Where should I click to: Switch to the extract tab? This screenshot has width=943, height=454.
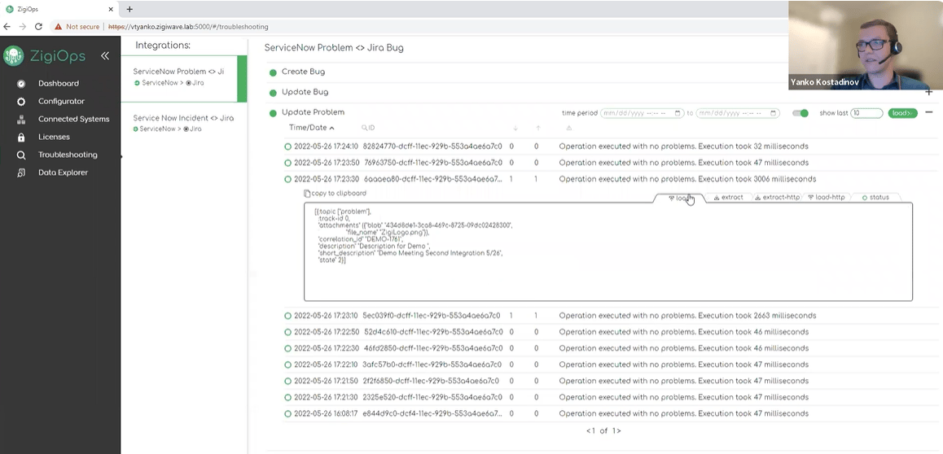tap(728, 198)
